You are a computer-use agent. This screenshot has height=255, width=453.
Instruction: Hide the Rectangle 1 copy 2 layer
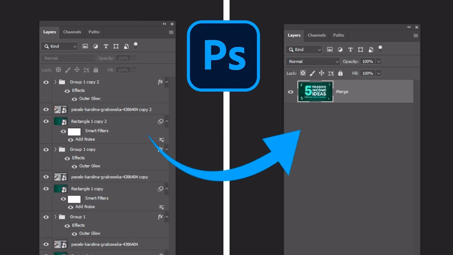tap(46, 121)
